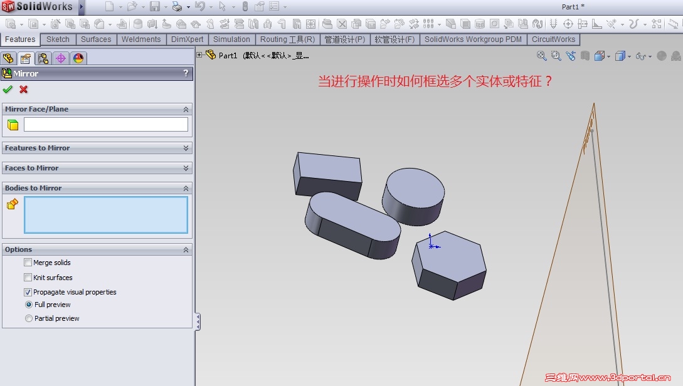
Task: Click the panel splitter collapse handle
Action: tap(198, 322)
